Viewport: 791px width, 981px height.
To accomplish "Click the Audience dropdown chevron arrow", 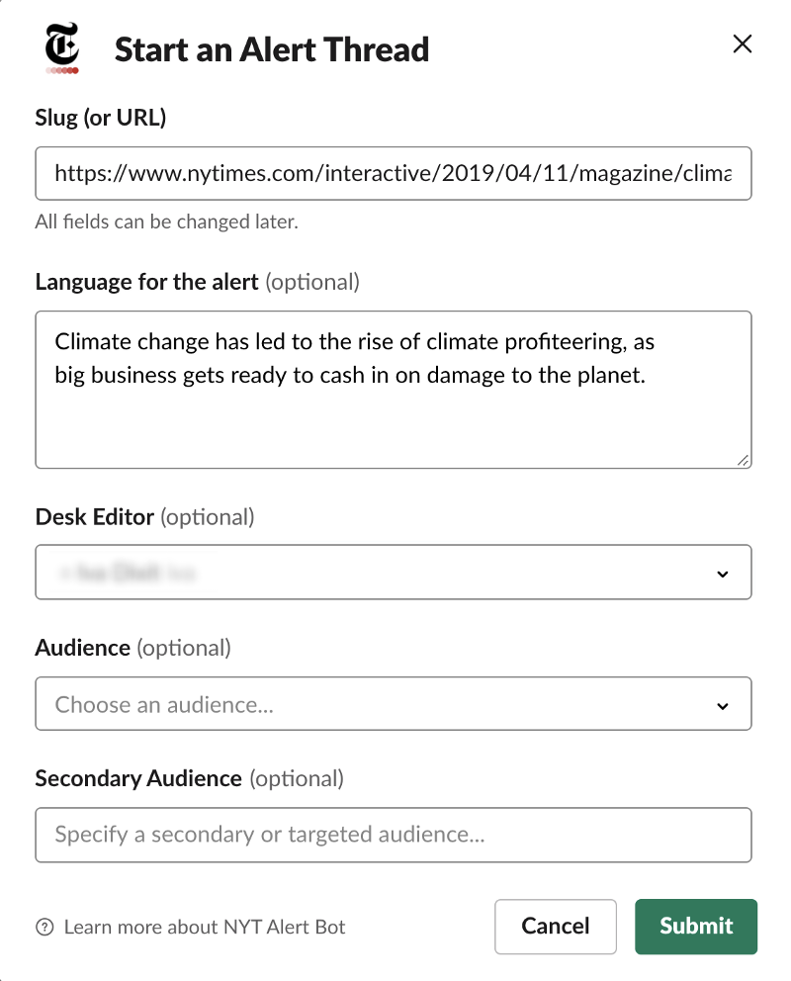I will pyautogui.click(x=723, y=706).
